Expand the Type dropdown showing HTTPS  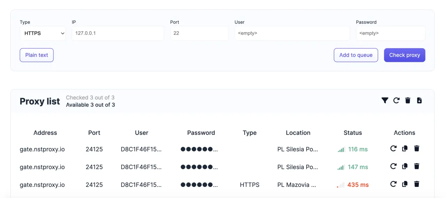pos(43,33)
